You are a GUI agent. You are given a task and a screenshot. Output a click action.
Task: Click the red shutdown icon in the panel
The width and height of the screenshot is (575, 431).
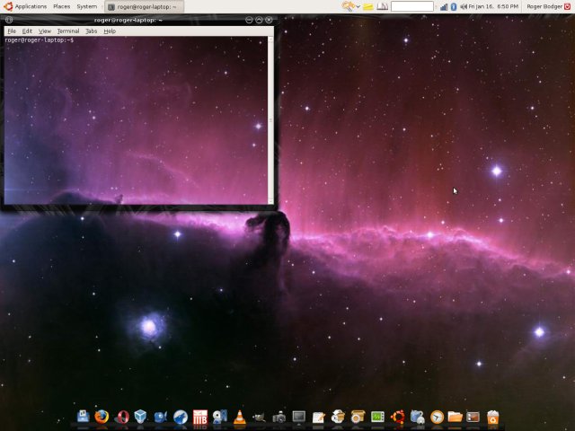[567, 6]
